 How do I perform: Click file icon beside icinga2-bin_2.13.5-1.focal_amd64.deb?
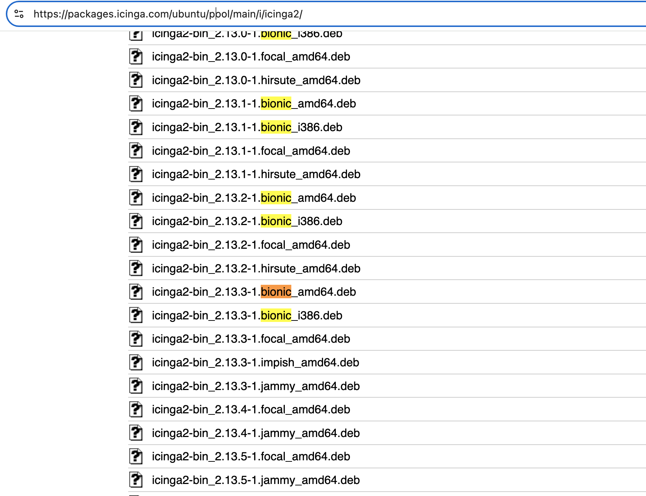point(136,457)
